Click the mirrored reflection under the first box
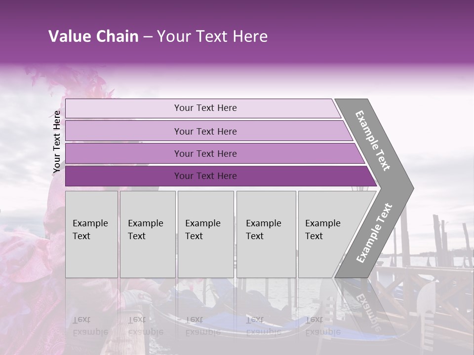 click(x=90, y=325)
